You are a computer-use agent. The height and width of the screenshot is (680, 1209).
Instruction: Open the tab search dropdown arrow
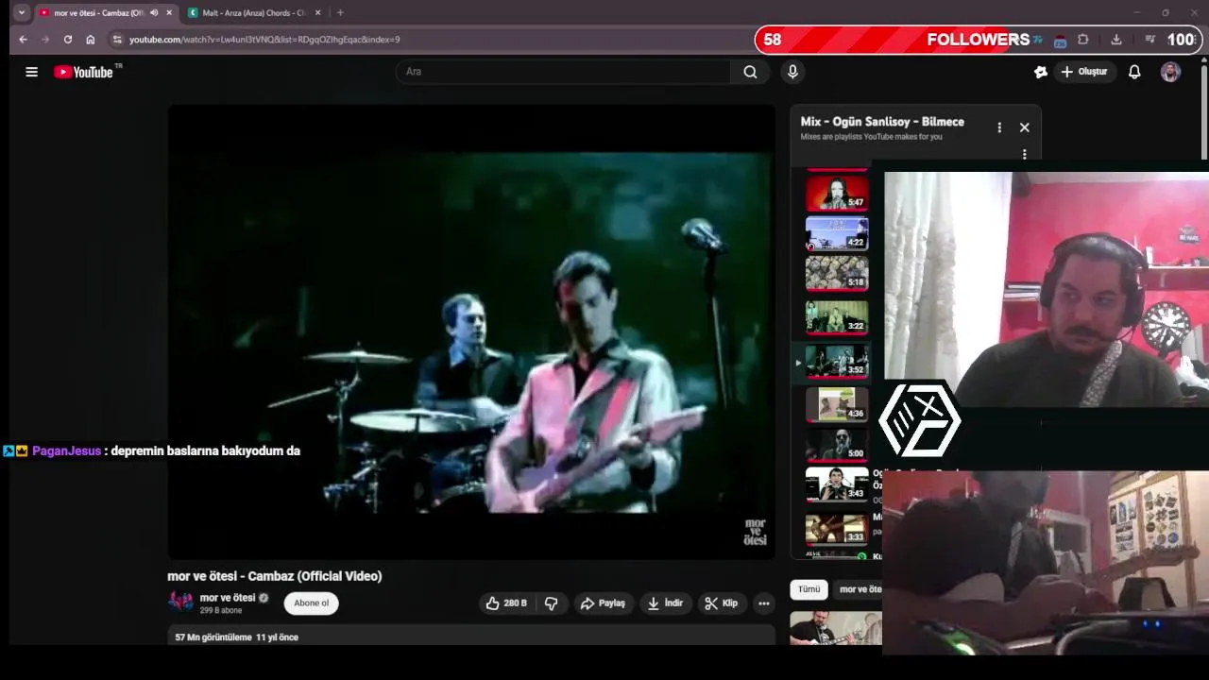(21, 12)
